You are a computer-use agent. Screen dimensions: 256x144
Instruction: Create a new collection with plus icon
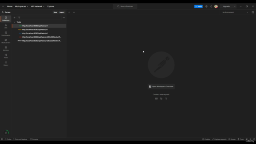coord(14,18)
